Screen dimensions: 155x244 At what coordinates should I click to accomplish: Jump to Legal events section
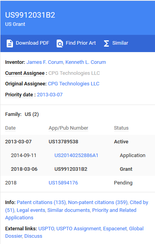[31, 210]
